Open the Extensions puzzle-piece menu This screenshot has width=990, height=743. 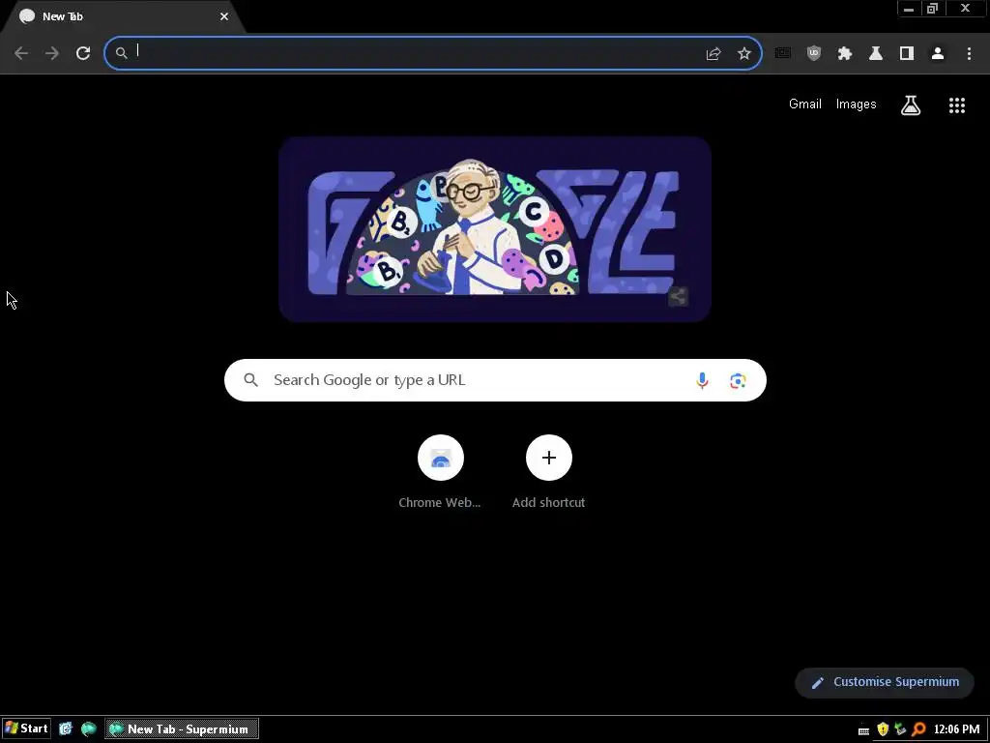pyautogui.click(x=845, y=54)
